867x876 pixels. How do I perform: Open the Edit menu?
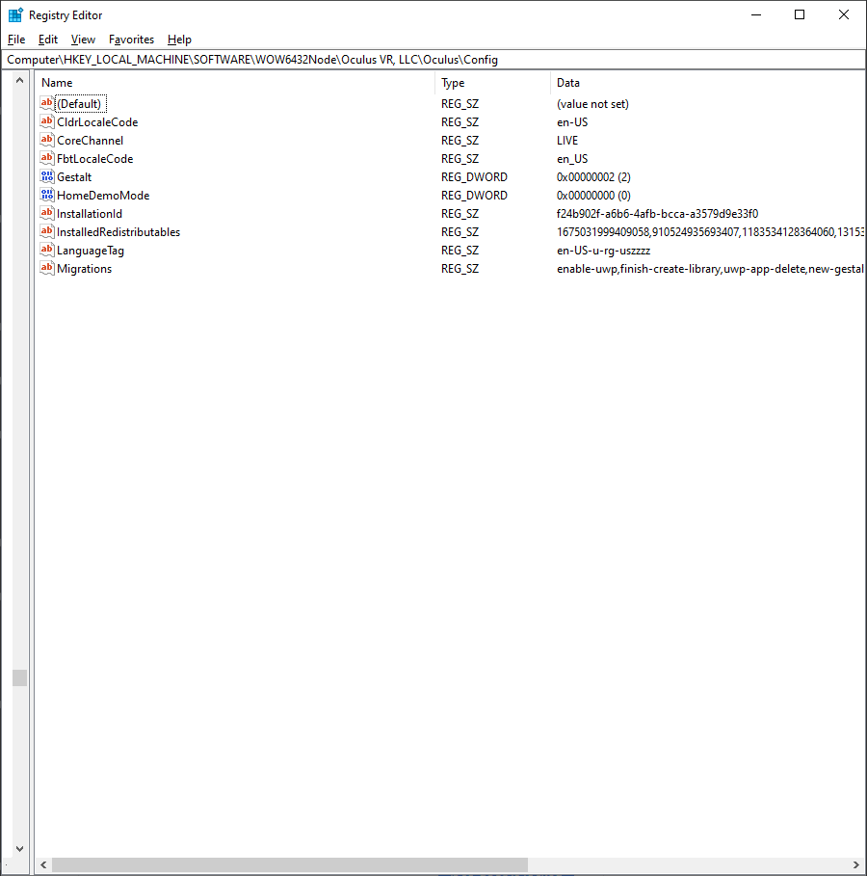47,40
